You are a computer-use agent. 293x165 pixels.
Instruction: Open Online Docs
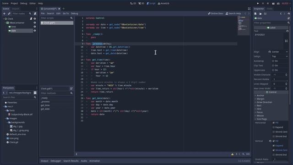click(x=216, y=13)
